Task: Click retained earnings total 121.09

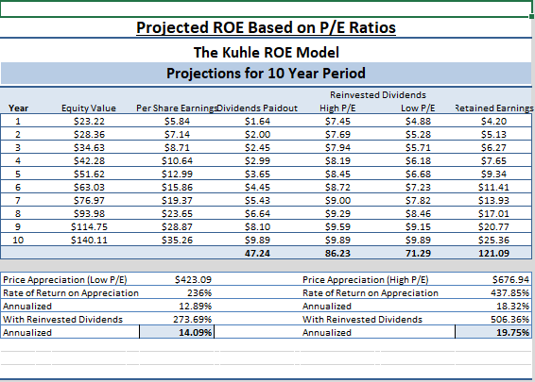Action: pyautogui.click(x=493, y=254)
